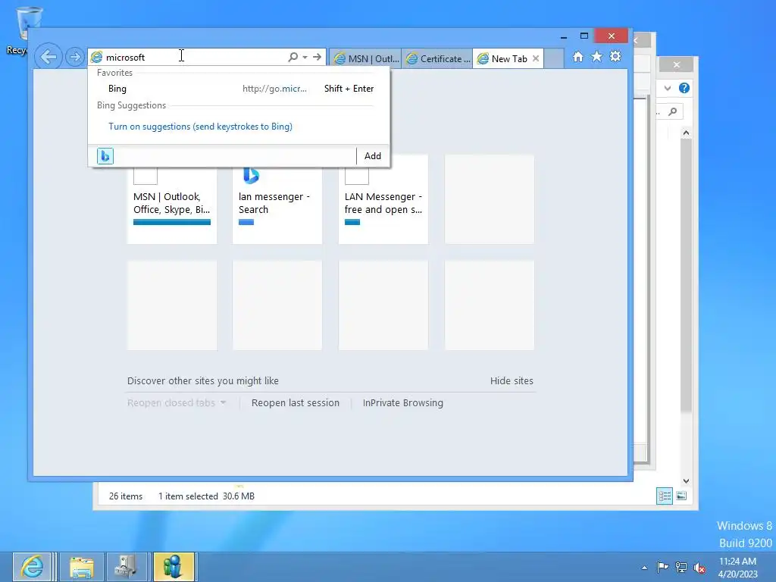This screenshot has width=776, height=582.
Task: Switch Explorer to large icons view
Action: point(681,496)
